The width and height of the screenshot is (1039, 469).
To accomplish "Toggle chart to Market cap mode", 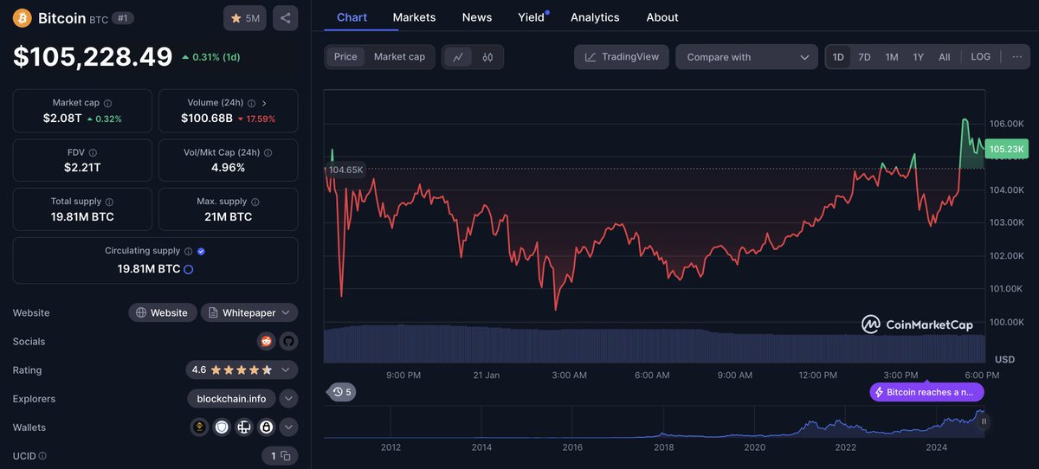I will (x=399, y=57).
